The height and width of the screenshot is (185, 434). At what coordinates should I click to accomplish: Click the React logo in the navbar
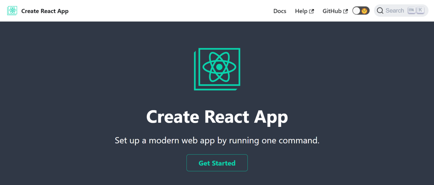[x=12, y=11]
